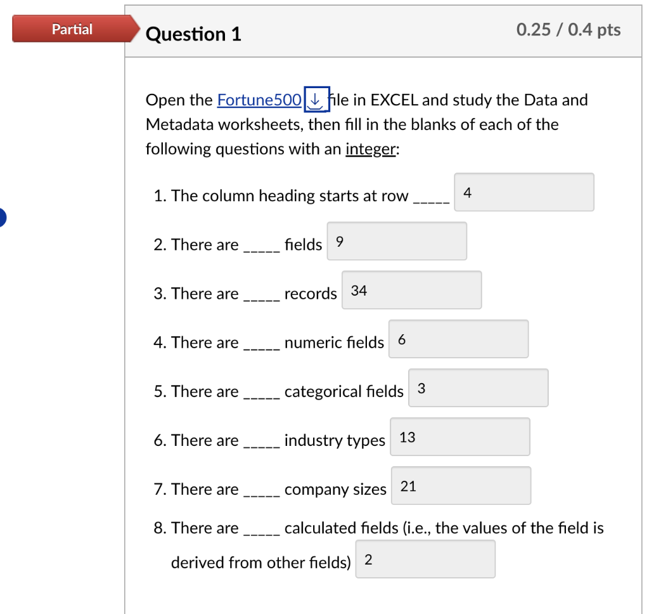Click the categorical fields answer box showing 3
649x614 pixels.
(x=478, y=388)
